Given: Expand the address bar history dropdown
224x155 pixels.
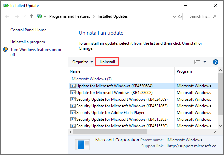Looking at the screenshot, I should (174, 17).
